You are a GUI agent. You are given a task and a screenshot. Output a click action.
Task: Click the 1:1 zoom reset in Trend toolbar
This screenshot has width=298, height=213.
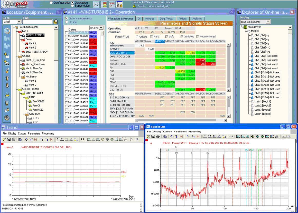82,139
